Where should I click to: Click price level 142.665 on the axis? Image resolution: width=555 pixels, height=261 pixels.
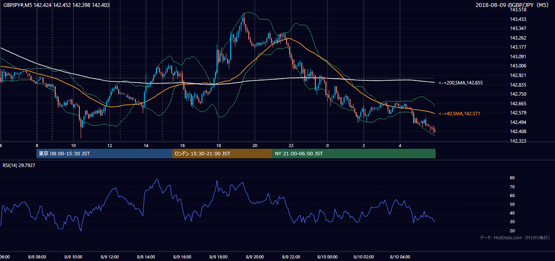[x=518, y=104]
